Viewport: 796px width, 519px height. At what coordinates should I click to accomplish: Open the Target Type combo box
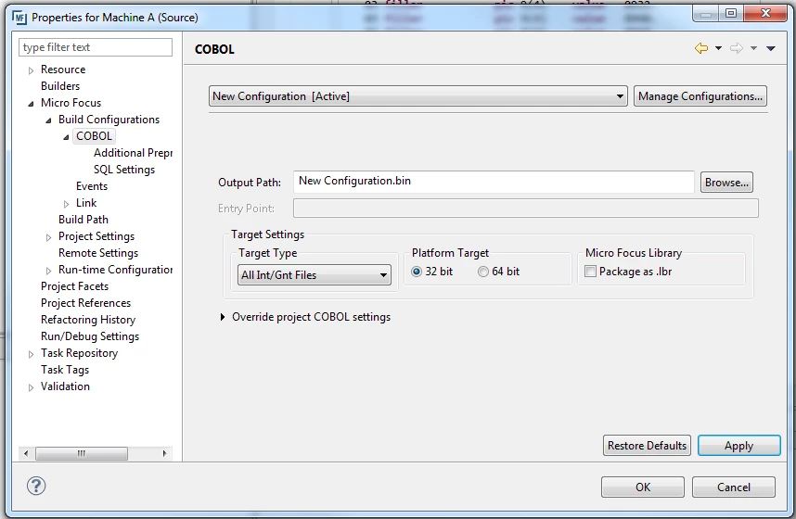pos(315,274)
